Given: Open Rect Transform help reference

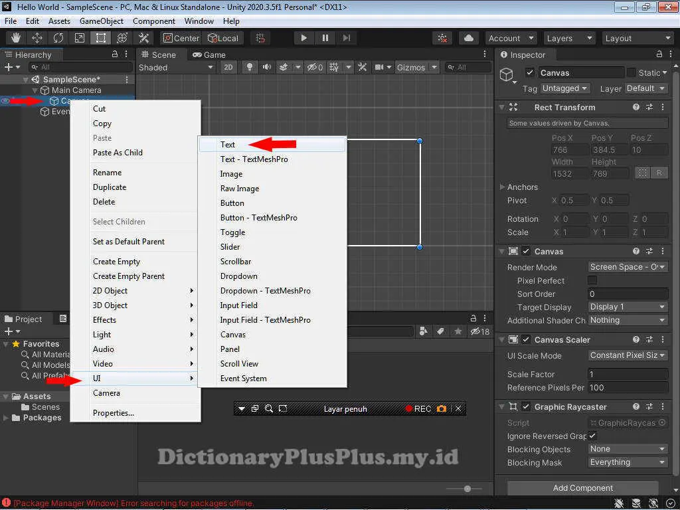Looking at the screenshot, I should coord(636,107).
